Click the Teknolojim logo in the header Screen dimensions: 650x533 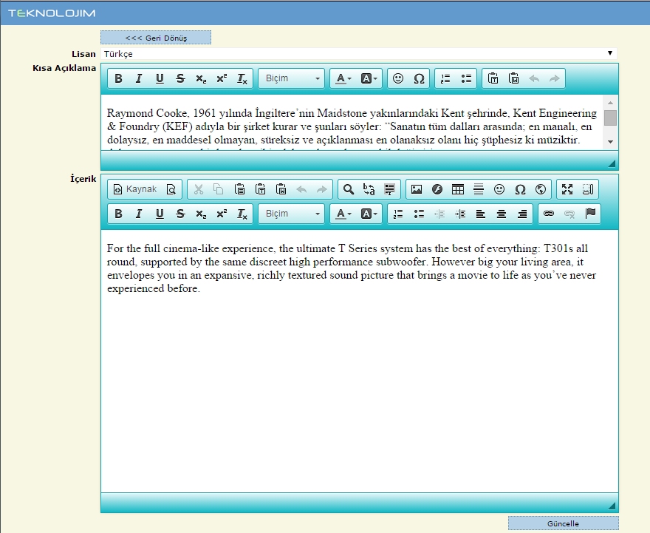(52, 13)
